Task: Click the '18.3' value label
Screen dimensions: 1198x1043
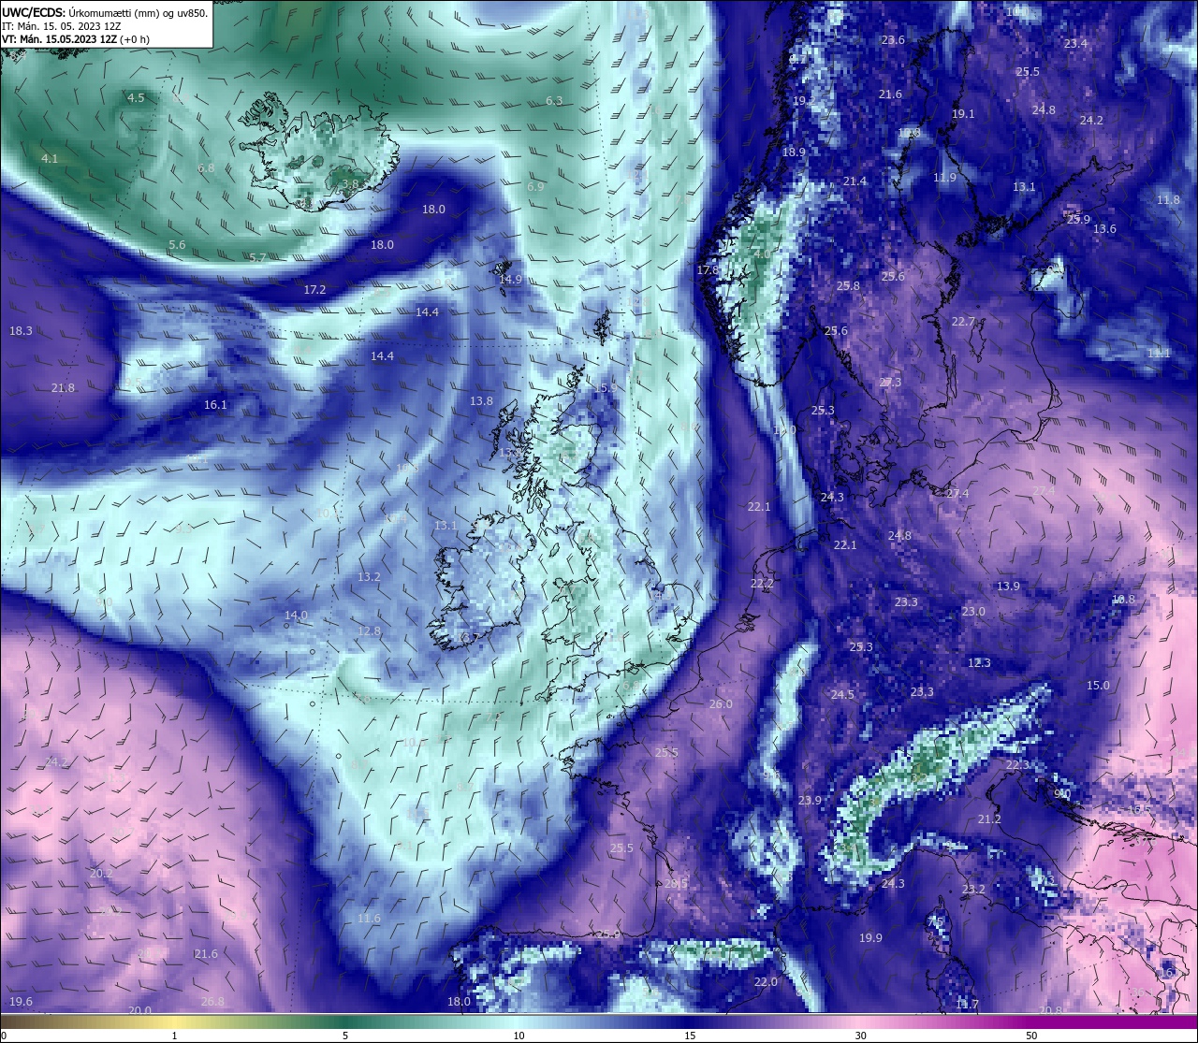Action: (21, 331)
